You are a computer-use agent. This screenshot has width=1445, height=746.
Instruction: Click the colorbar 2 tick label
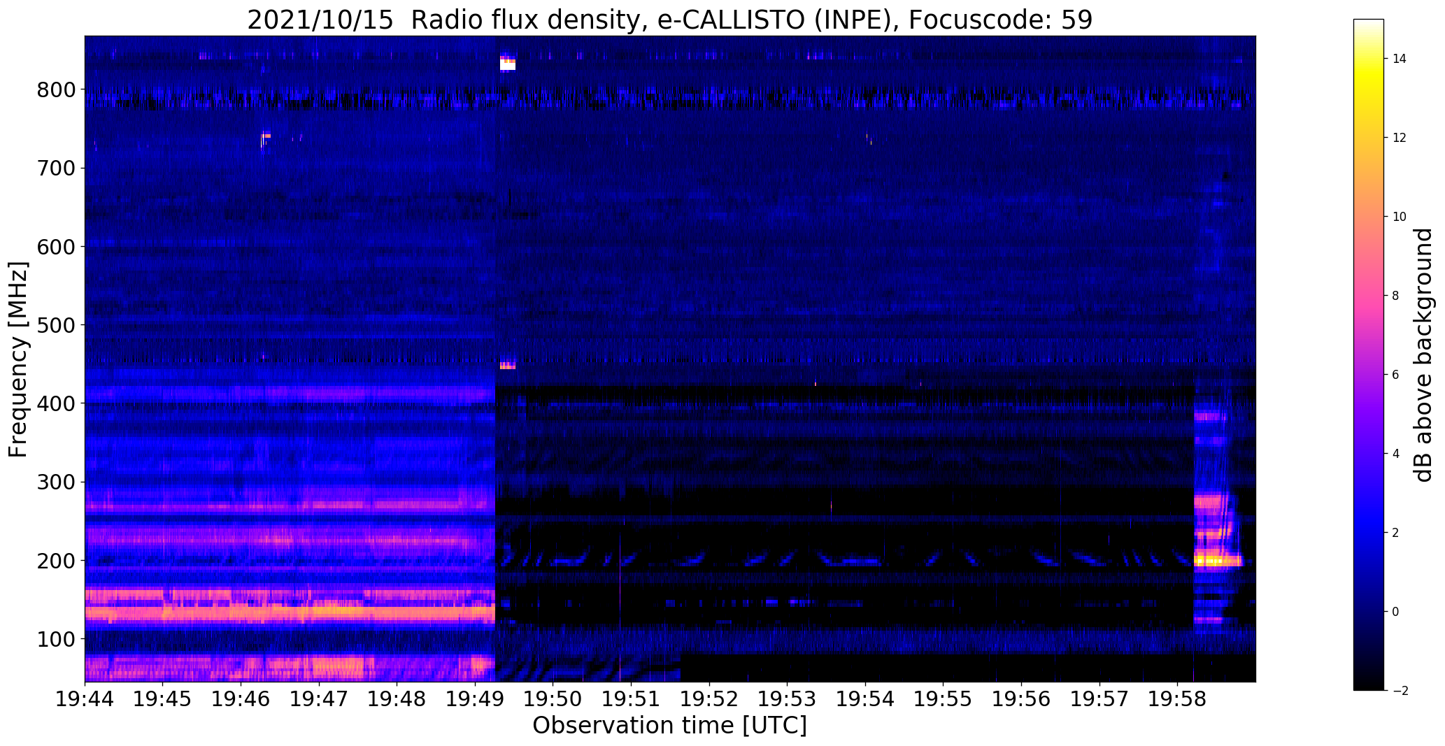(1396, 533)
